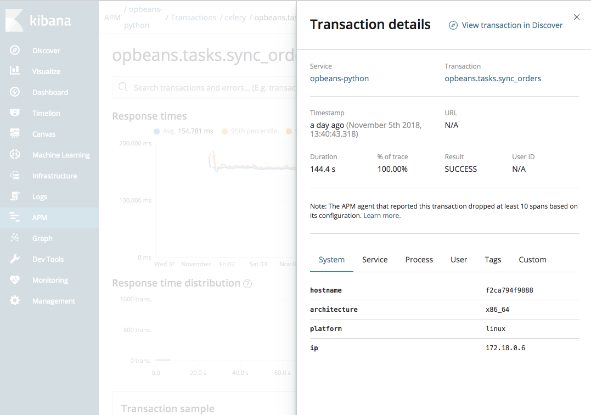Viewport: 591px width, 415px height.
Task: Select the Timelion icon
Action: [15, 113]
